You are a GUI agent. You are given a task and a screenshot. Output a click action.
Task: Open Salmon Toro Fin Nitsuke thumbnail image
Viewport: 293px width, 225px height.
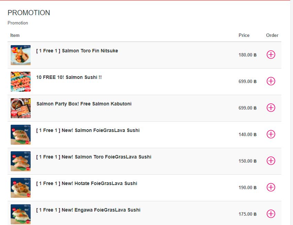pyautogui.click(x=21, y=55)
